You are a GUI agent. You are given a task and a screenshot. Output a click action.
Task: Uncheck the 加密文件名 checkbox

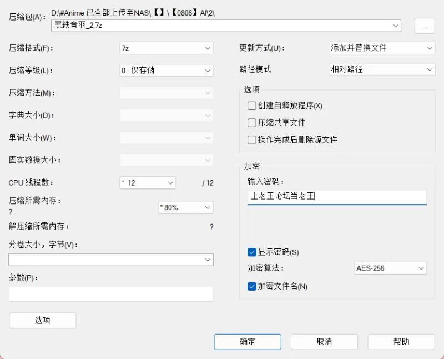coord(252,286)
